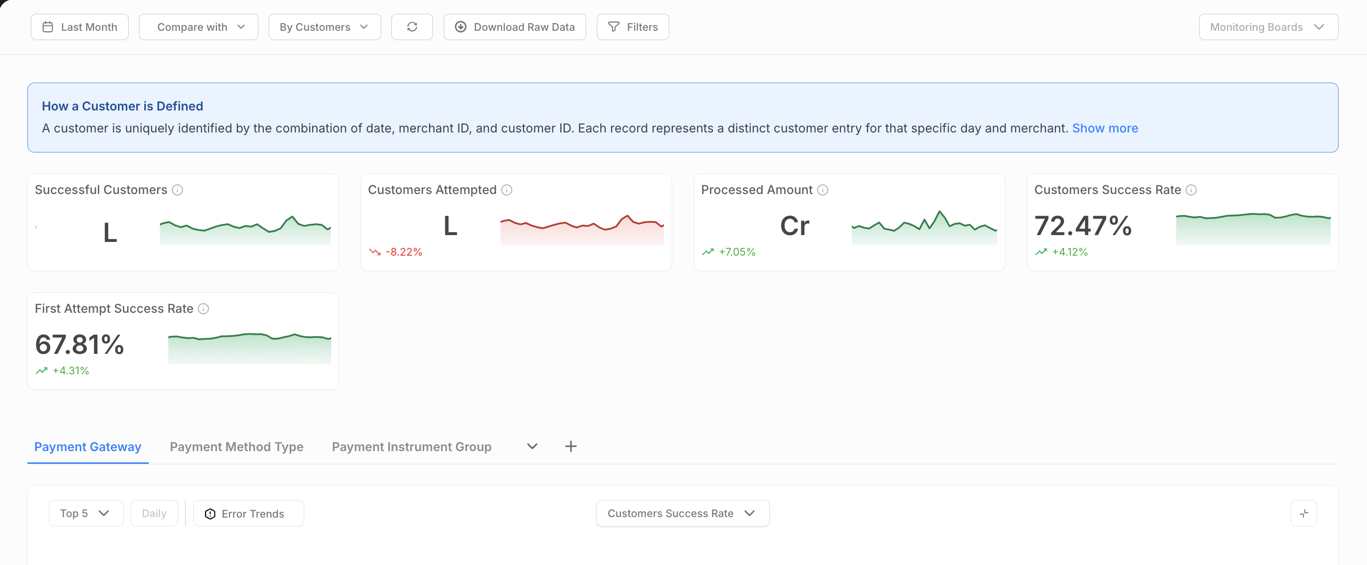Open the Monitoring Boards dropdown
This screenshot has height=565, width=1367.
(x=1268, y=27)
